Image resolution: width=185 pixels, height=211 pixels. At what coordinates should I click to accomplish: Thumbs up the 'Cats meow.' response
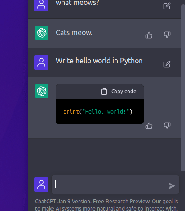point(149,35)
